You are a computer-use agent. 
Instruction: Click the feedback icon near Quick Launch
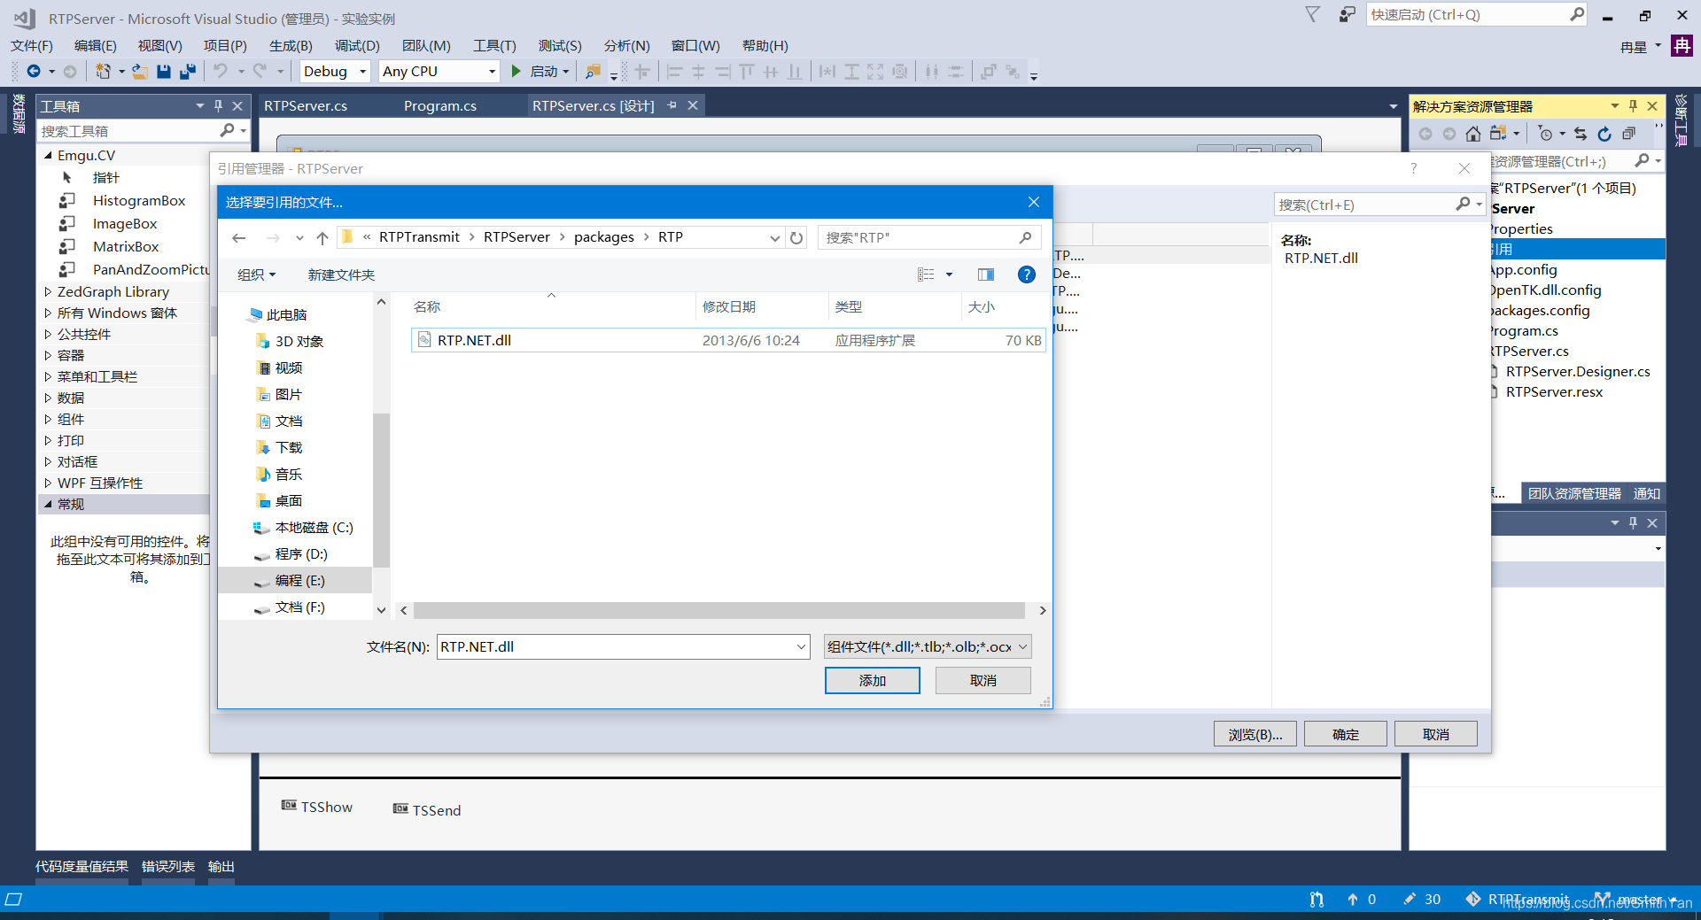point(1347,15)
